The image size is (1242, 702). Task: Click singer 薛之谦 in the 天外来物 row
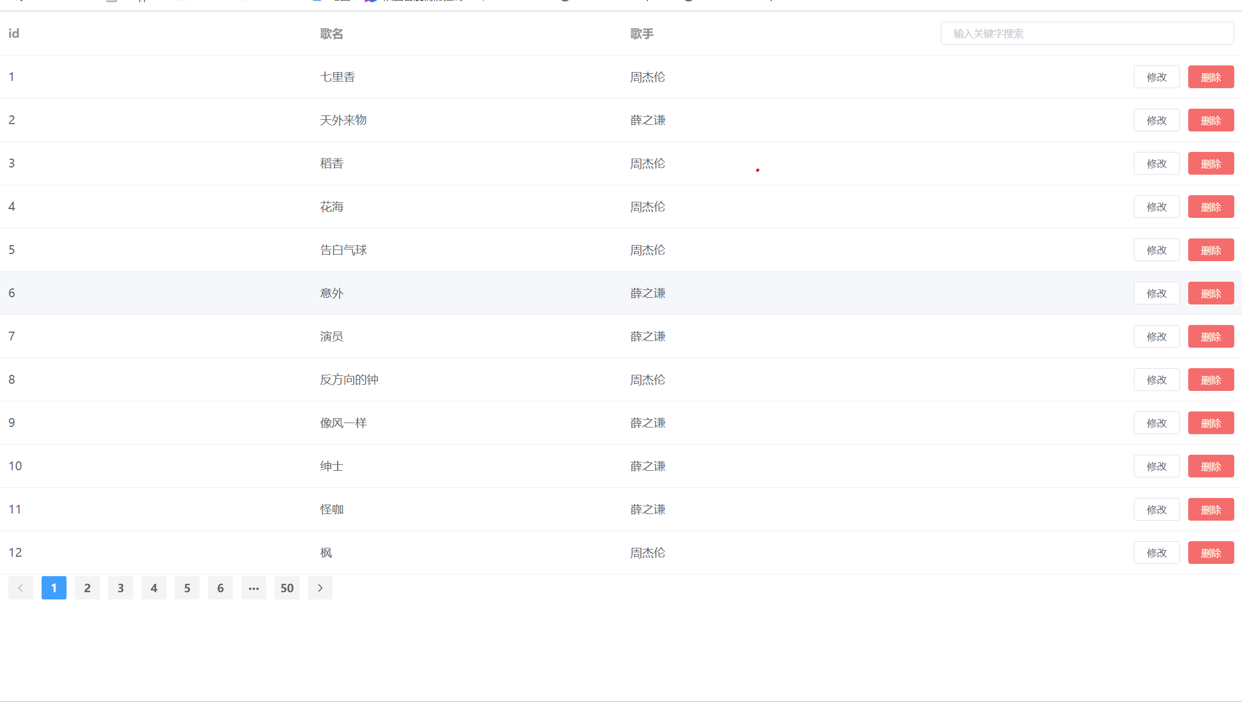[648, 120]
